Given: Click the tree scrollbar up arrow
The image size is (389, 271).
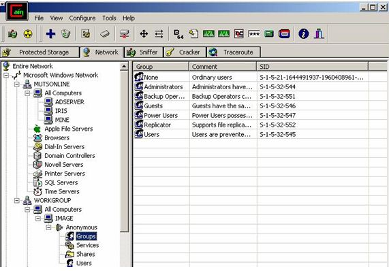Looking at the screenshot, I should tap(124, 66).
